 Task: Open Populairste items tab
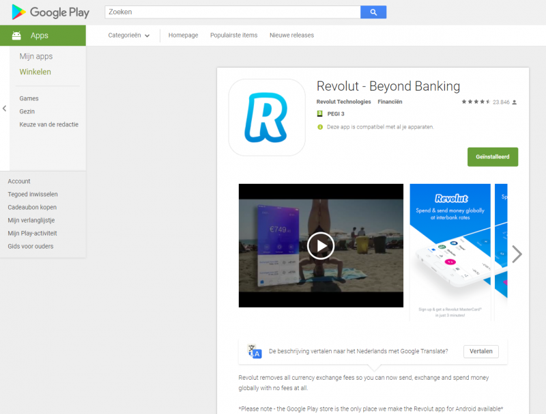[233, 36]
